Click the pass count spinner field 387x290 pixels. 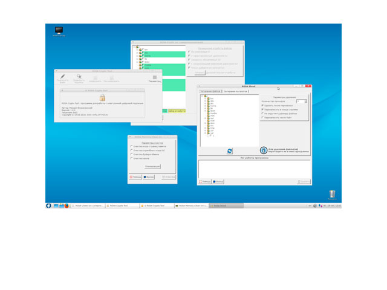(x=300, y=101)
